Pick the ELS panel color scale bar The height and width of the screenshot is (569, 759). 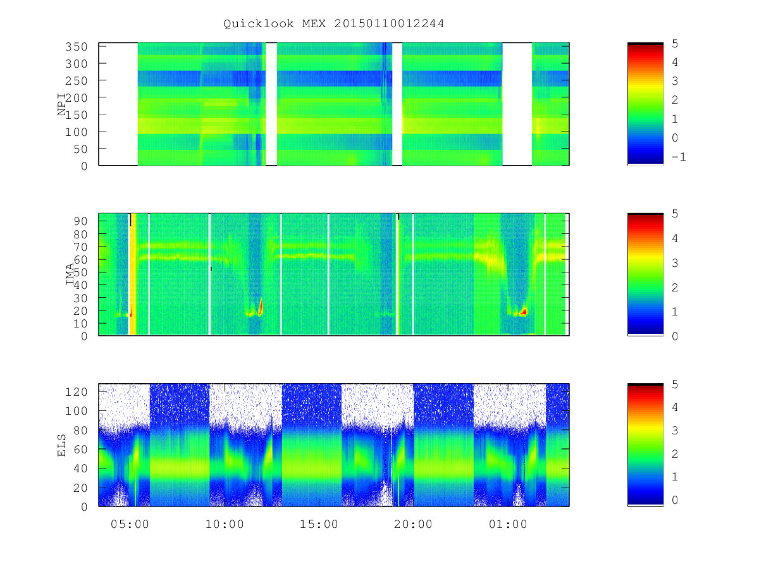[x=645, y=445]
